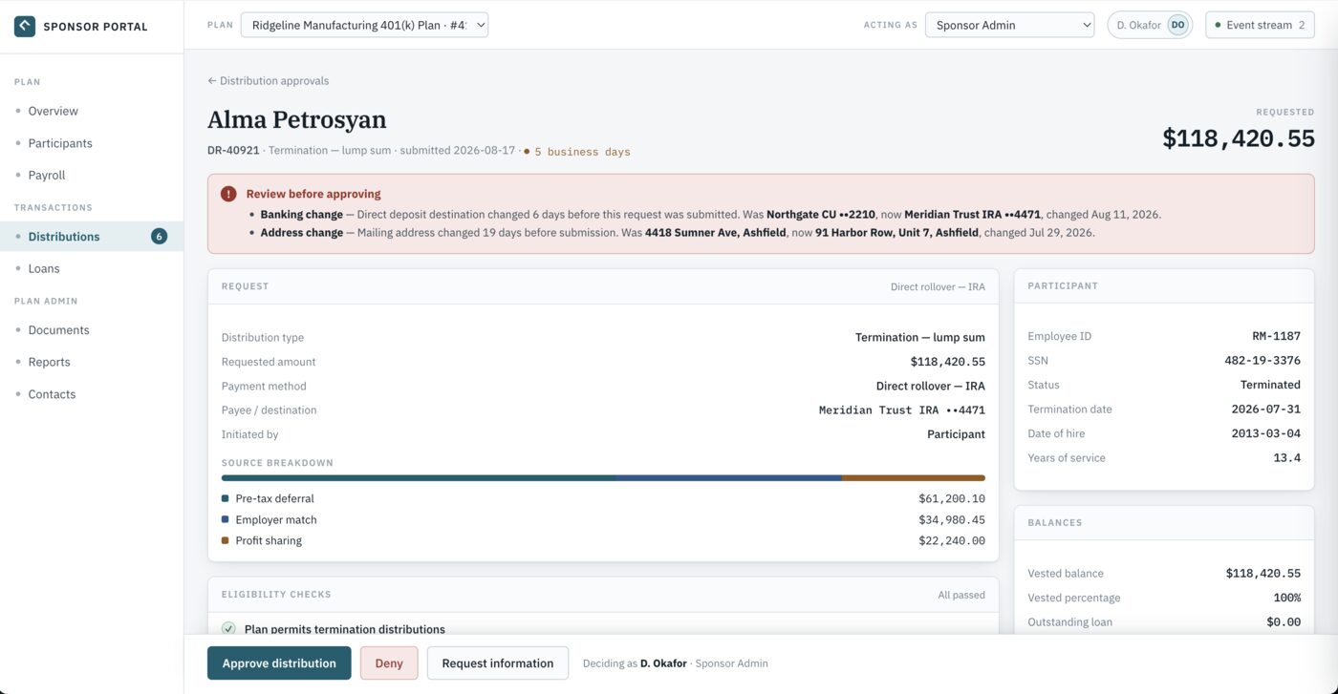Click the Alma Petrosyan name heading
The height and width of the screenshot is (694, 1338).
(297, 119)
